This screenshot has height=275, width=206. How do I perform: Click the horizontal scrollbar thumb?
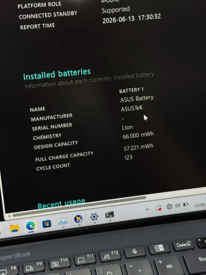click(79, 206)
